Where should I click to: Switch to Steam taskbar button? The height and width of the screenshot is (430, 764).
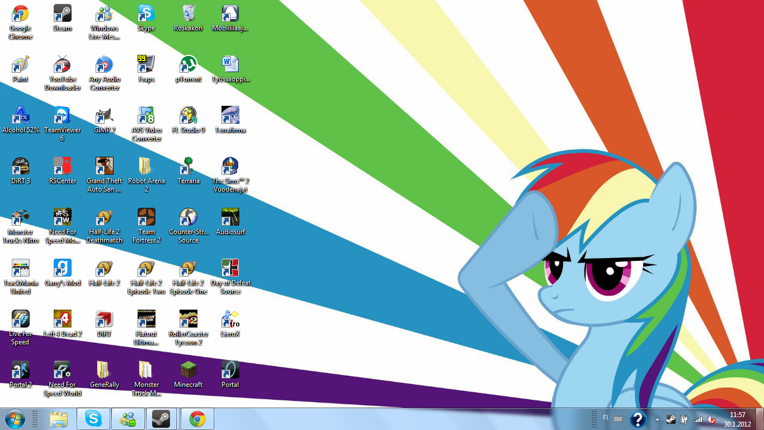pyautogui.click(x=162, y=419)
